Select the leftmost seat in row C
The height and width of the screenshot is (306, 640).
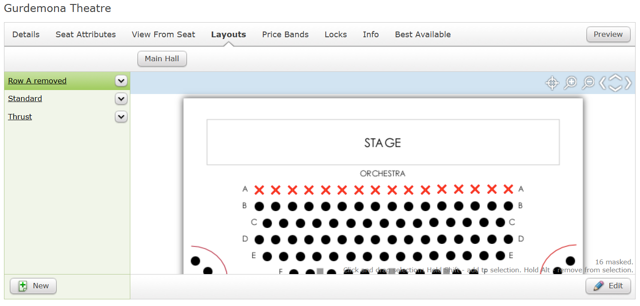click(x=267, y=223)
